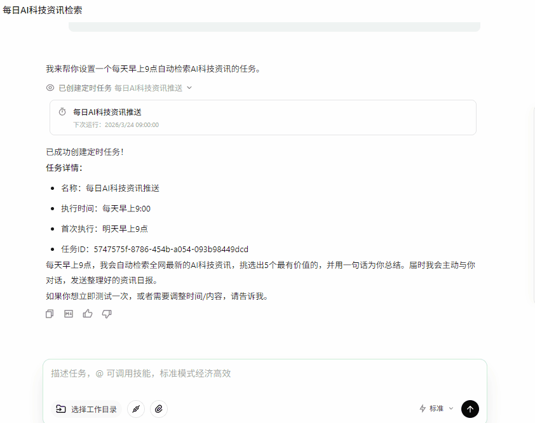Export the reply with the Markdown icon
The width and height of the screenshot is (535, 423).
pos(69,313)
